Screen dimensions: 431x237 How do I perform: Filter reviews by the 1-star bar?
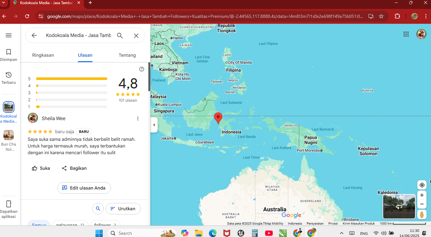click(68, 107)
